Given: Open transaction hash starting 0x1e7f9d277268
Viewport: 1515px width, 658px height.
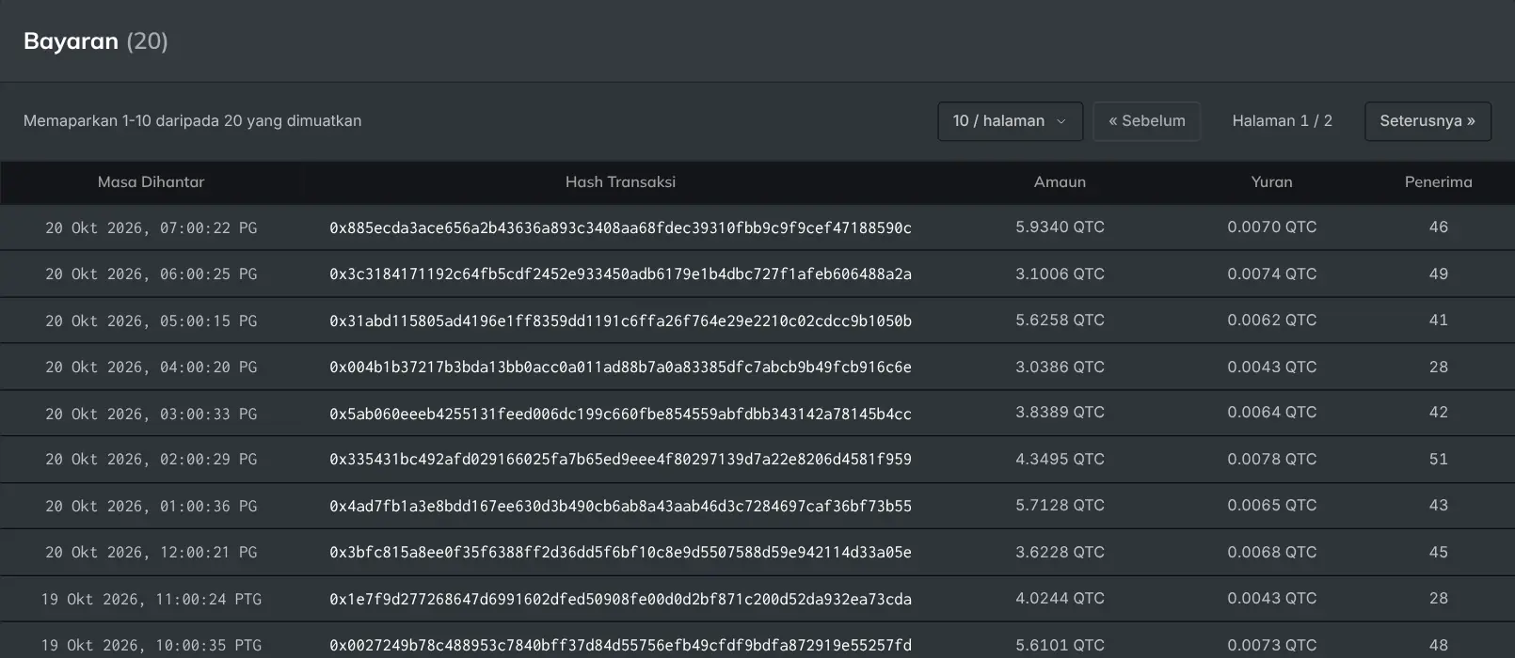Looking at the screenshot, I should [620, 599].
